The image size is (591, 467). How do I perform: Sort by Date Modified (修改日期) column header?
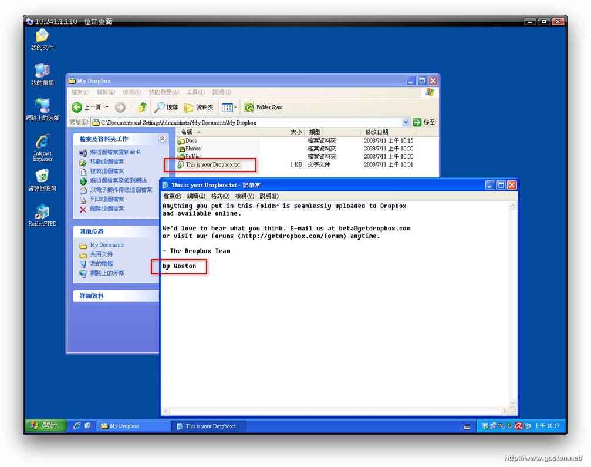389,132
